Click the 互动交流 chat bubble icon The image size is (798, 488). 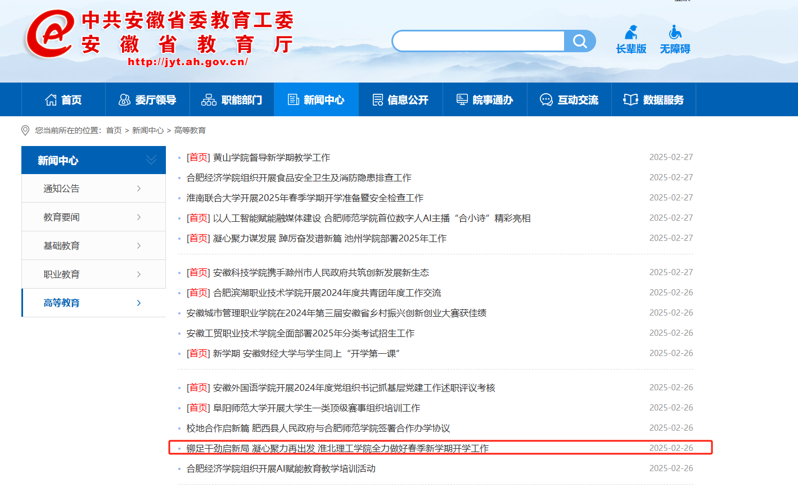(x=546, y=100)
